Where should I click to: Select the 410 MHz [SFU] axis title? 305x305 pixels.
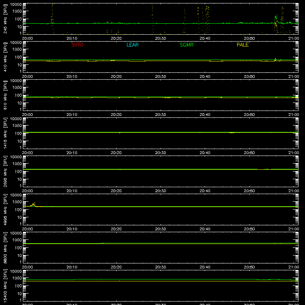click(5, 57)
